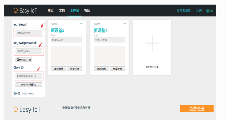Click the 添加新的设备 label
This screenshot has height=120, width=227.
coord(152,67)
